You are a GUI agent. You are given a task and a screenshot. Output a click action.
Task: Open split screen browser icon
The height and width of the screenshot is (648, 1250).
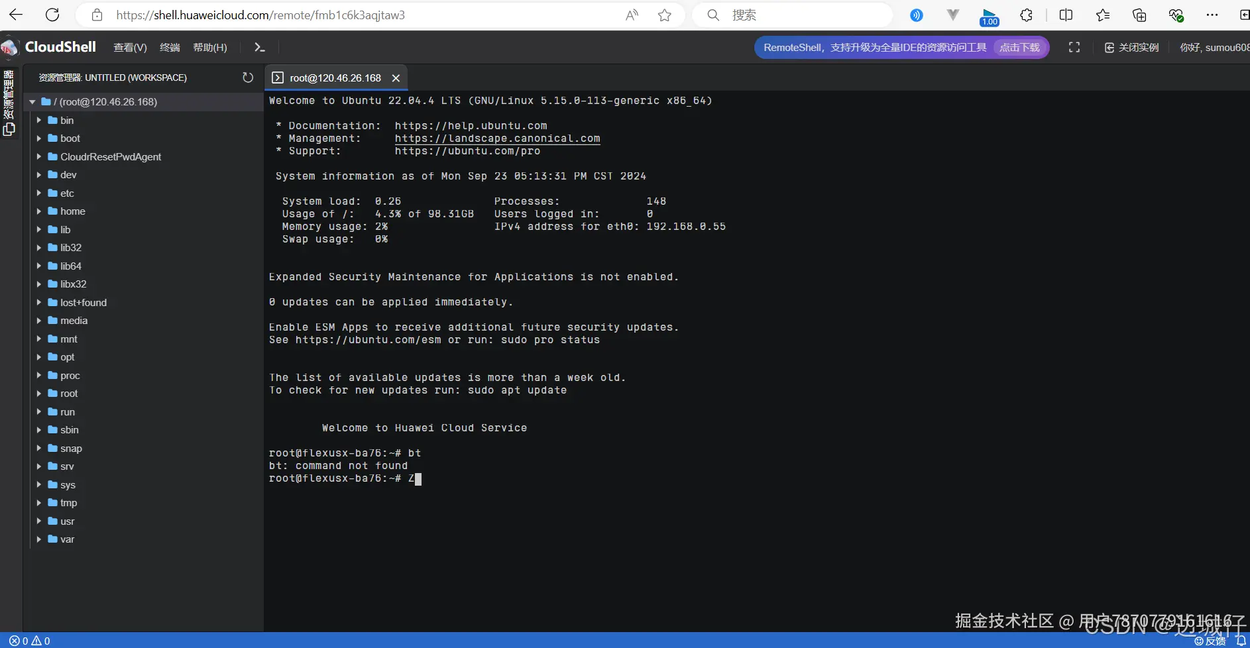coord(1066,15)
